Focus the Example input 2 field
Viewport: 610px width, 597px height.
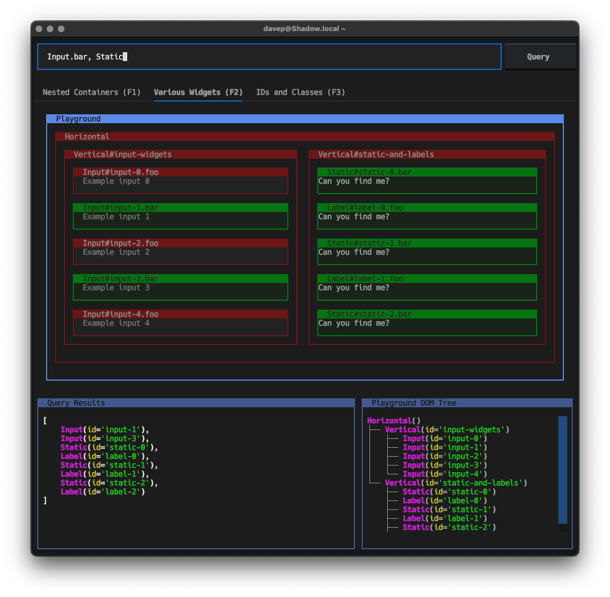coord(180,252)
